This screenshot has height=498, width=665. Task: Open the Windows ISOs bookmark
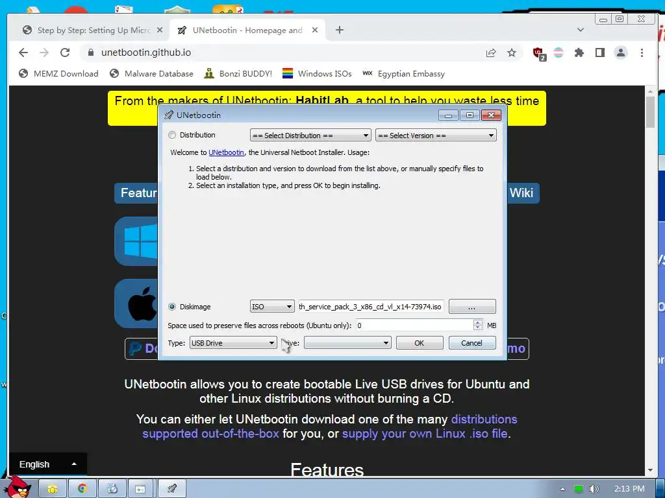tap(317, 74)
